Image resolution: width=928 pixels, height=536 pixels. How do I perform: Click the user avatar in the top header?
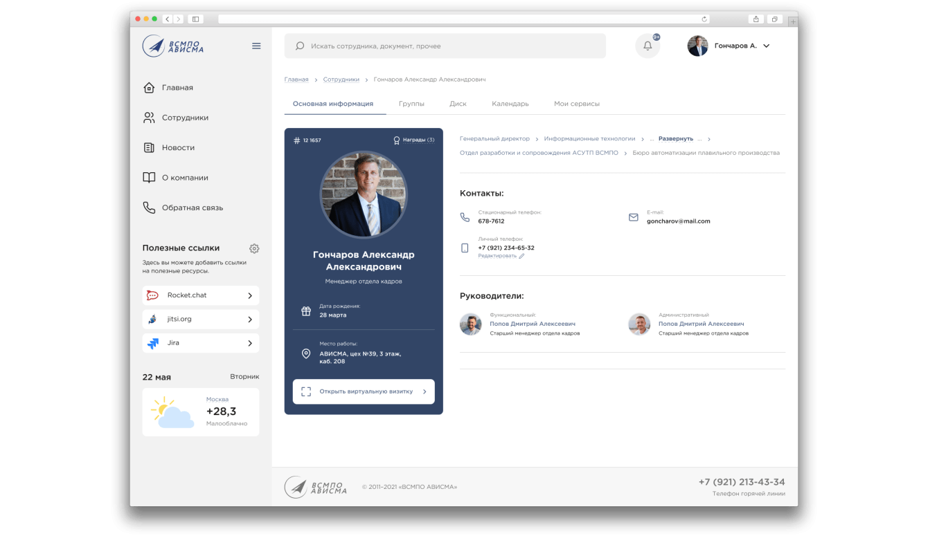point(697,46)
